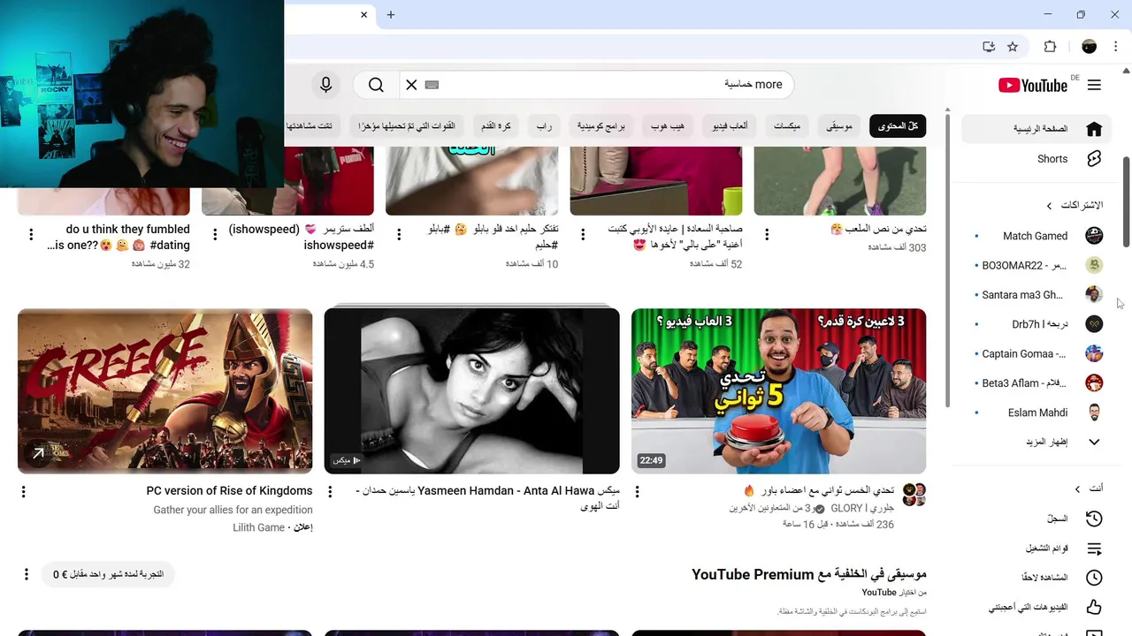Open the أنت (You) section chevron
This screenshot has width=1132, height=636.
tap(1077, 488)
